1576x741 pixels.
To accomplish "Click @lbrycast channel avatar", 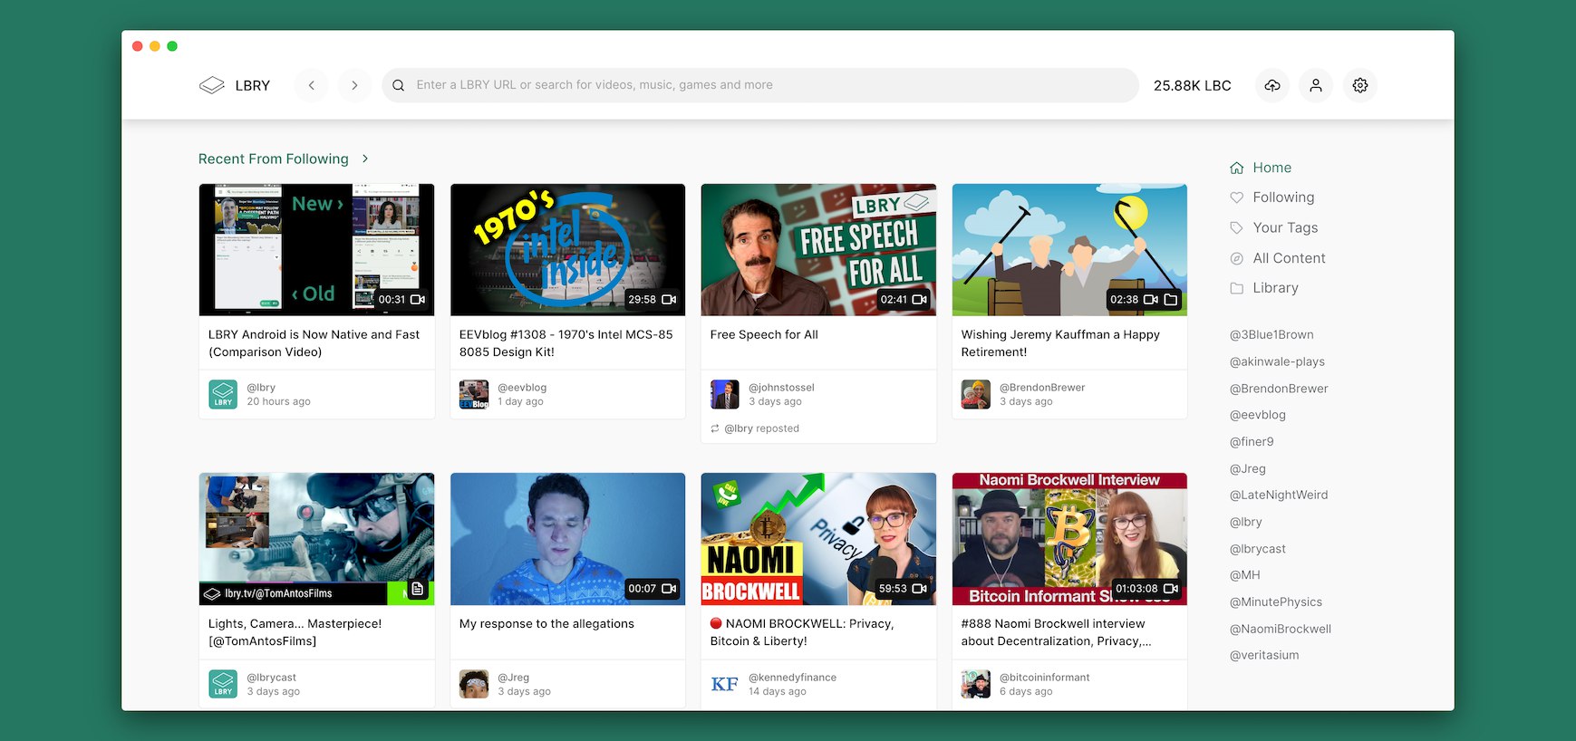I will click(223, 684).
